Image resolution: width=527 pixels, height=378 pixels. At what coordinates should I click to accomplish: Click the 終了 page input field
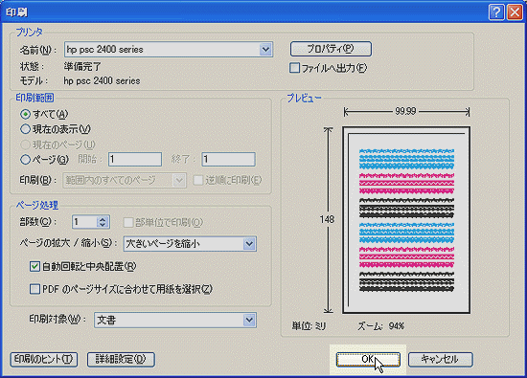pyautogui.click(x=228, y=159)
